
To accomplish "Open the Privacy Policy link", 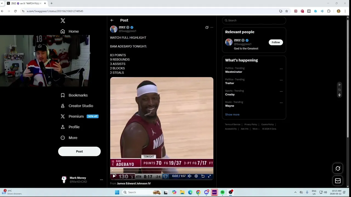I will [251, 124].
